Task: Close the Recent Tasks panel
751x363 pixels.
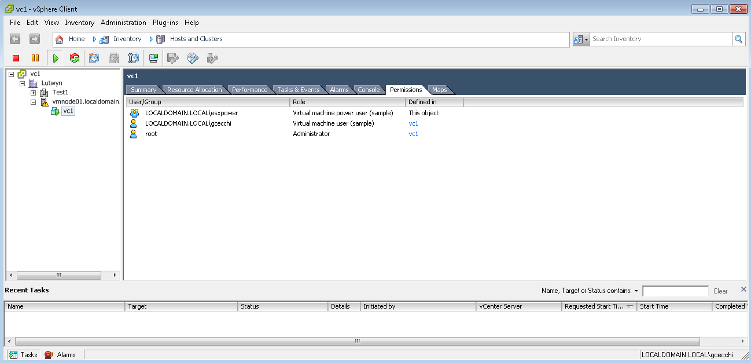Action: click(743, 289)
